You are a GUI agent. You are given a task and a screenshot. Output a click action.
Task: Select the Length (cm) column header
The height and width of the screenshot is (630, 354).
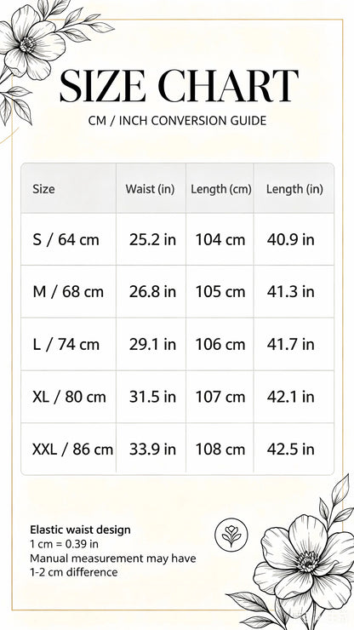point(221,189)
